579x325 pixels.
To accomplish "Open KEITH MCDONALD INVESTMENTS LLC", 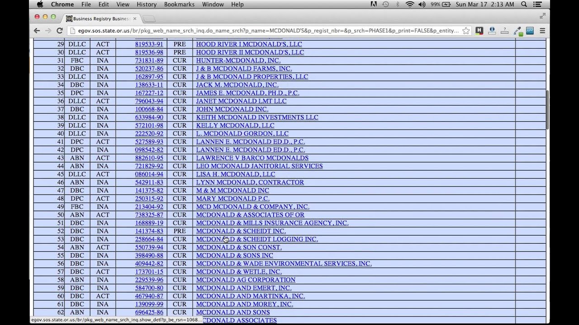I will (x=257, y=117).
